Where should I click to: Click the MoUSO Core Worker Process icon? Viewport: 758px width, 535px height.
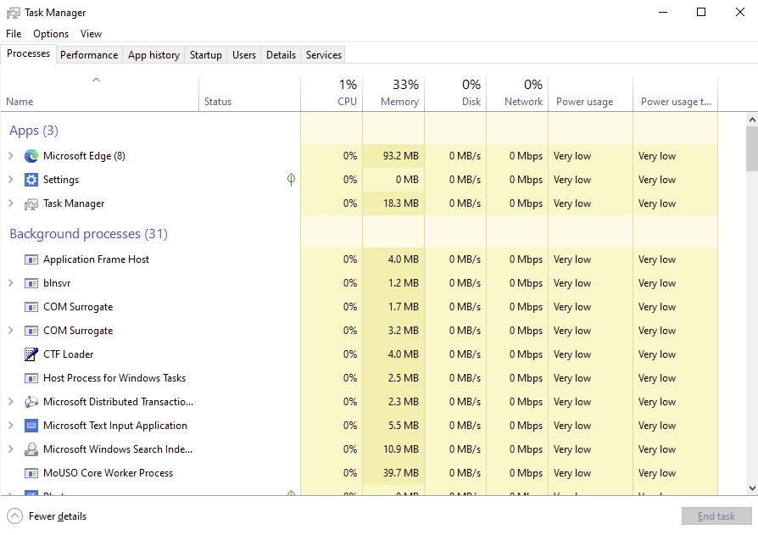pyautogui.click(x=31, y=473)
